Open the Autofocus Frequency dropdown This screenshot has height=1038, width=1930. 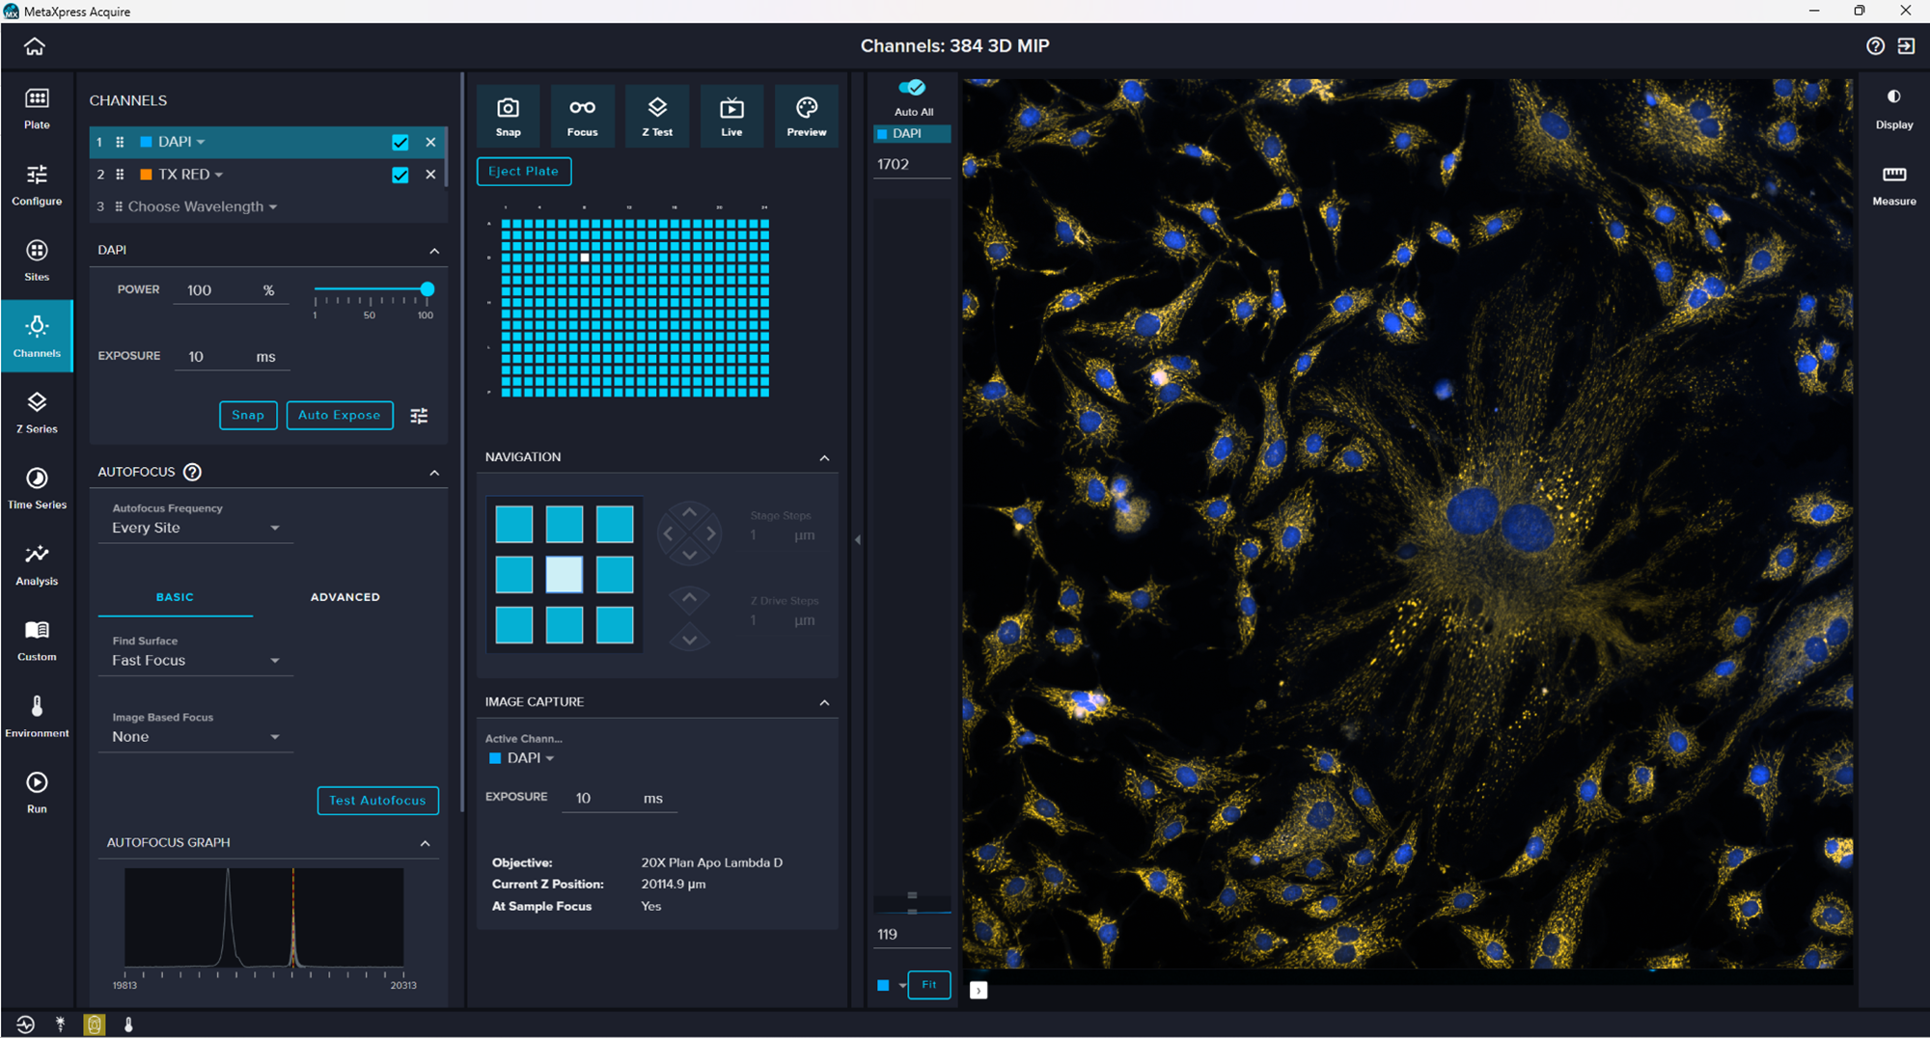click(196, 528)
